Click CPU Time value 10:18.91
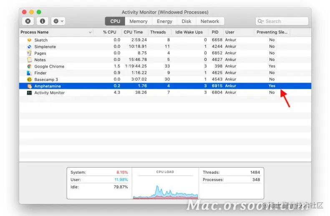Screen dimensions: 330x216 [138, 46]
